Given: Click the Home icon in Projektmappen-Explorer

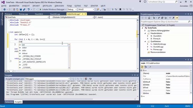Looking at the screenshot, I should (149, 18).
